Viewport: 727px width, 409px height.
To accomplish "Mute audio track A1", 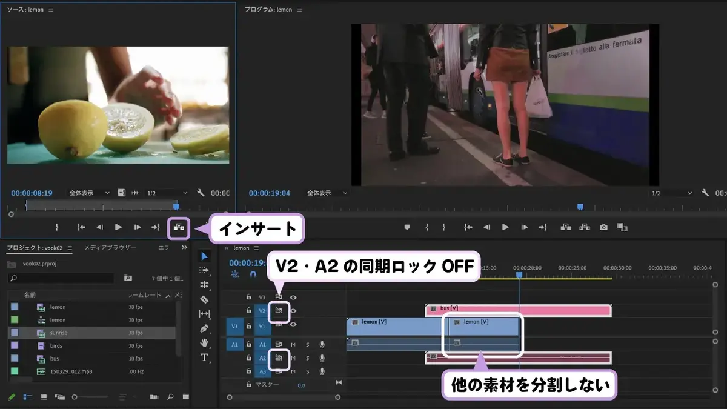I will (293, 344).
